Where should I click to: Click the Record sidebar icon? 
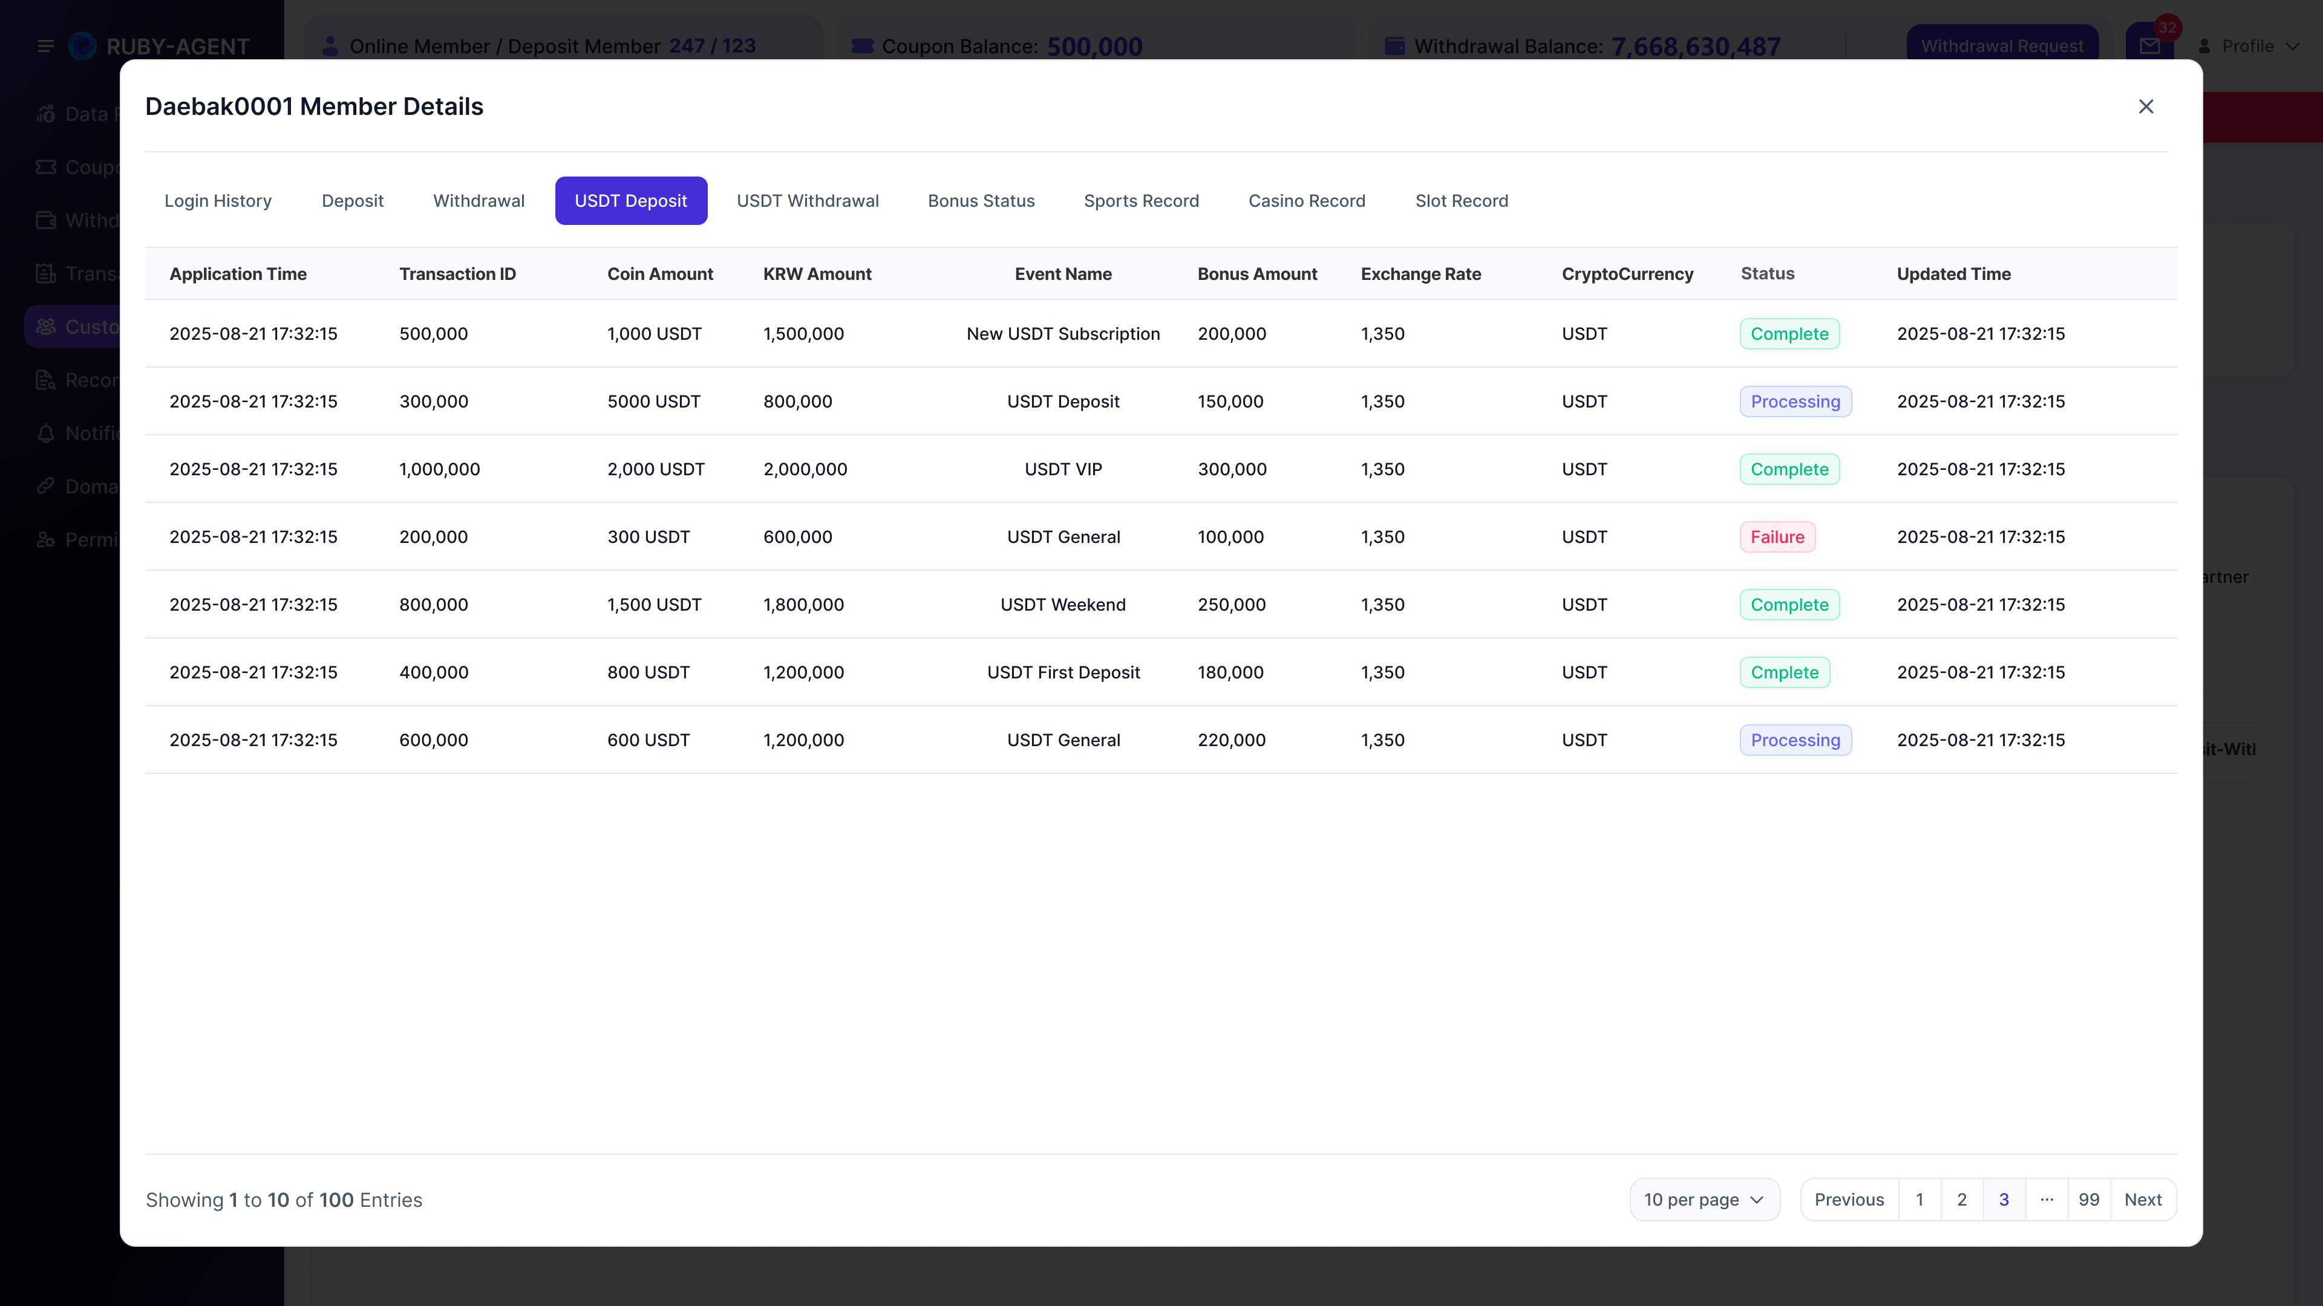(x=46, y=380)
